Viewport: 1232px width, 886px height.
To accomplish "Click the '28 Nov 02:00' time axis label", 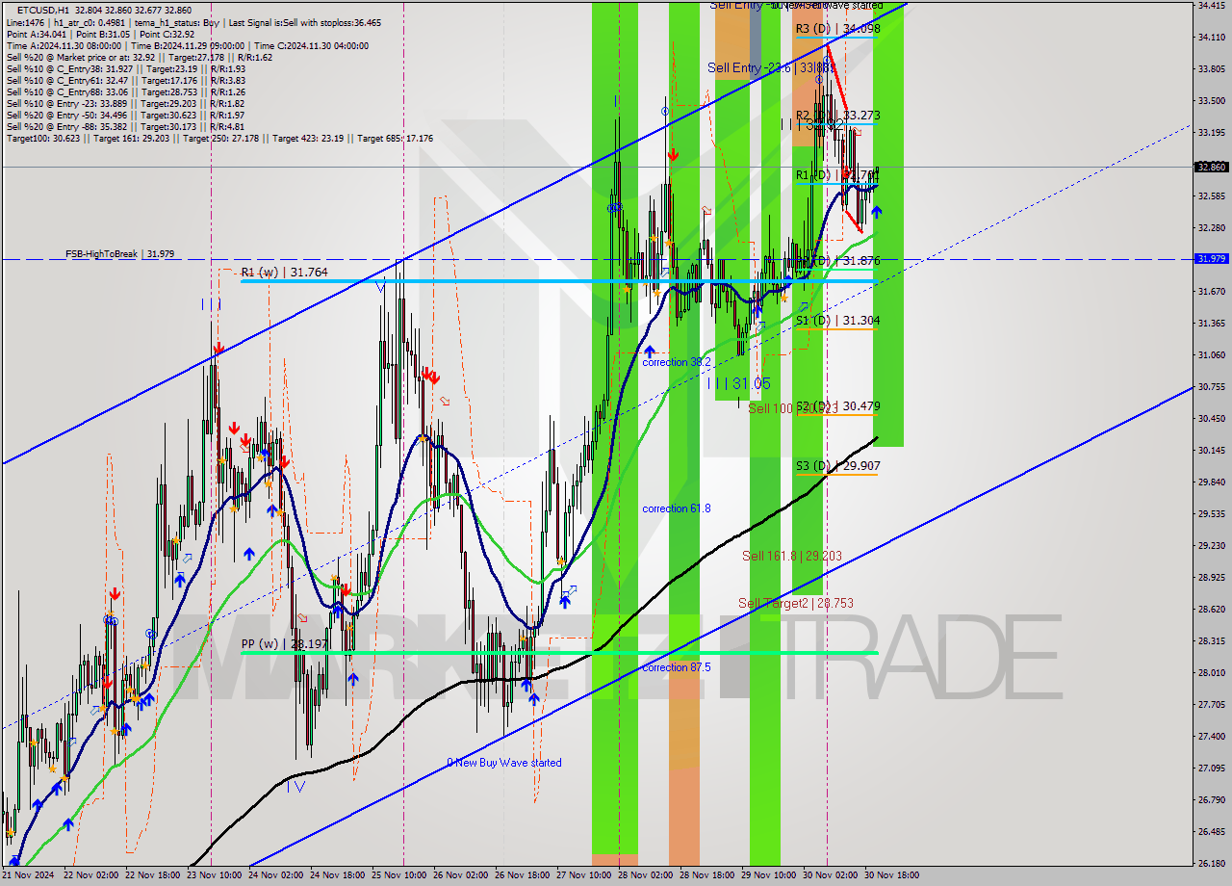I will point(647,875).
